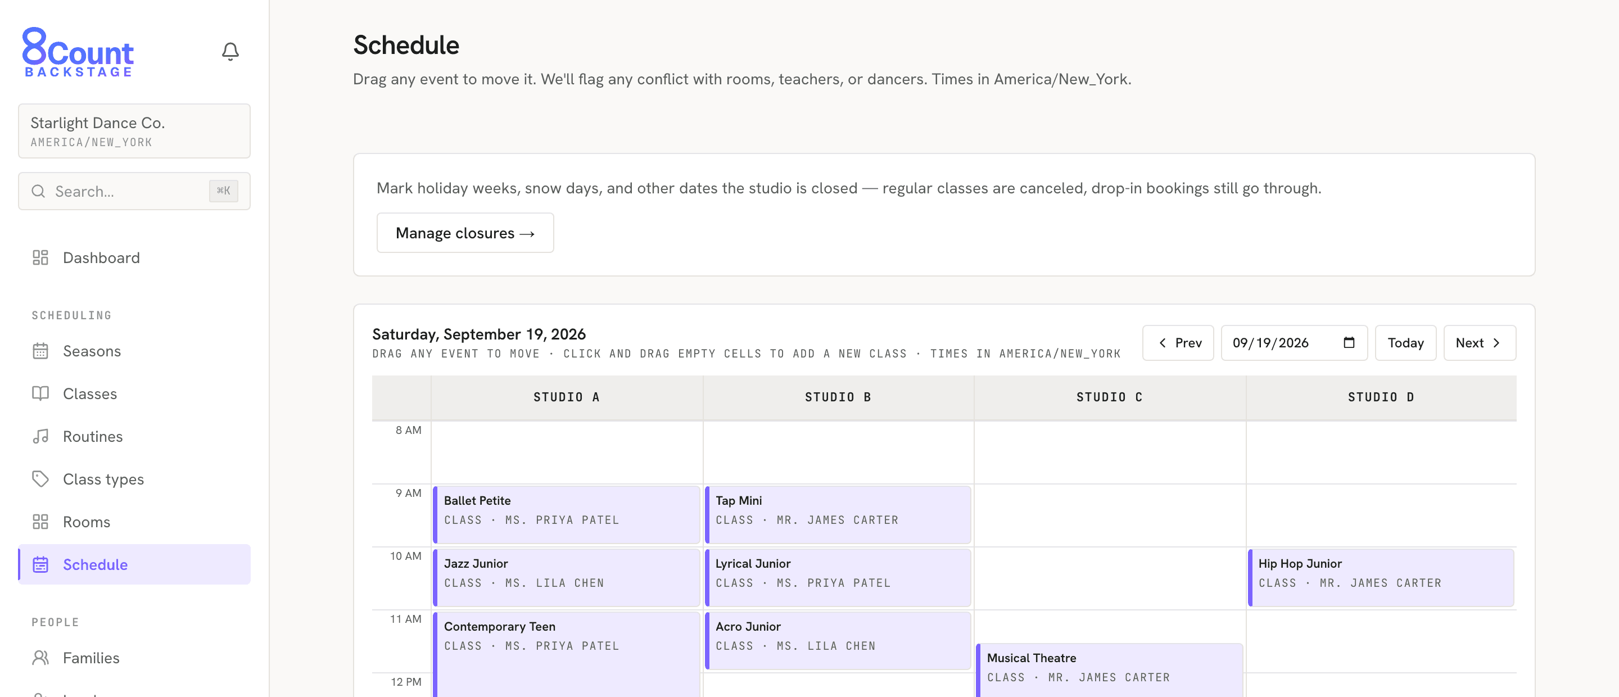Select the Jazz Junior class event

point(566,577)
